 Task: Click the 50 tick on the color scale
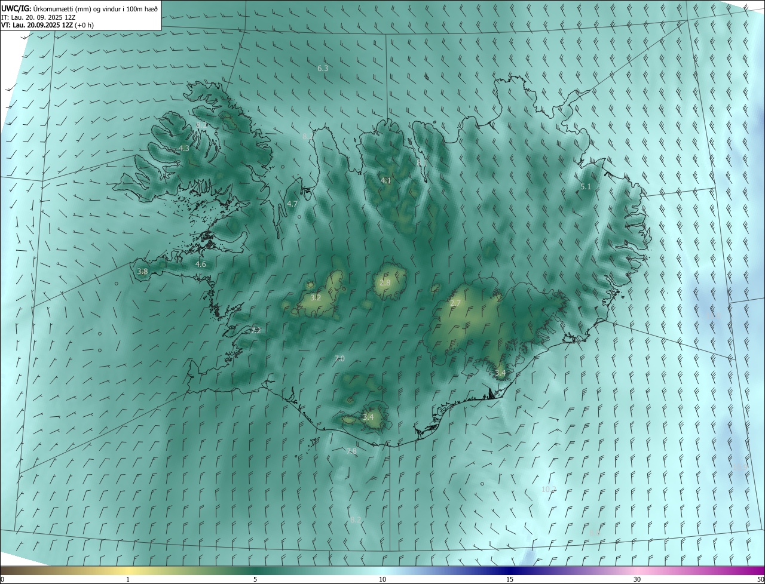[x=760, y=579]
